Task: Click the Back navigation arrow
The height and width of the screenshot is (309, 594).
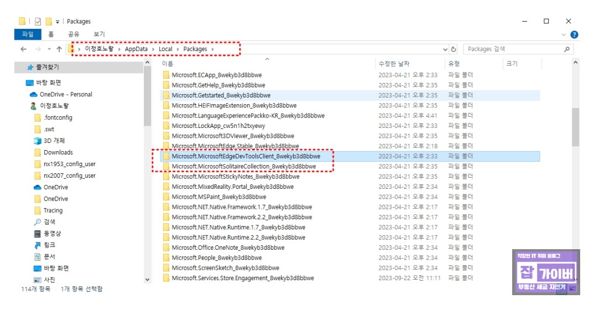Action: [x=23, y=49]
